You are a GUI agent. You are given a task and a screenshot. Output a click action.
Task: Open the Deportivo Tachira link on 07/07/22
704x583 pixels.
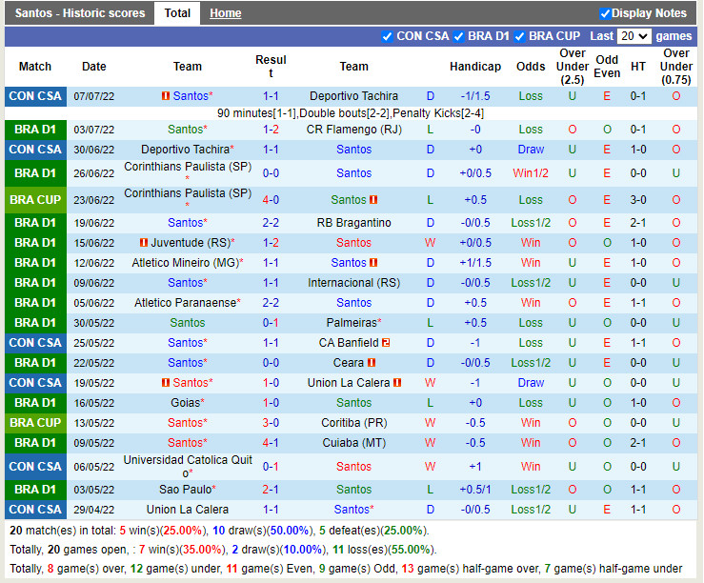pos(353,96)
